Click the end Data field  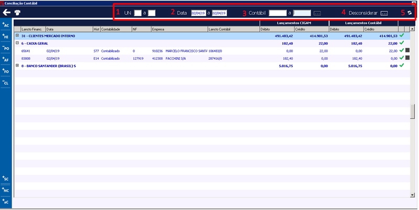click(x=219, y=13)
